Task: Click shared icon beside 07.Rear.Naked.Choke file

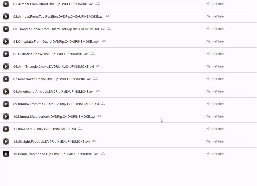Action: [95, 79]
